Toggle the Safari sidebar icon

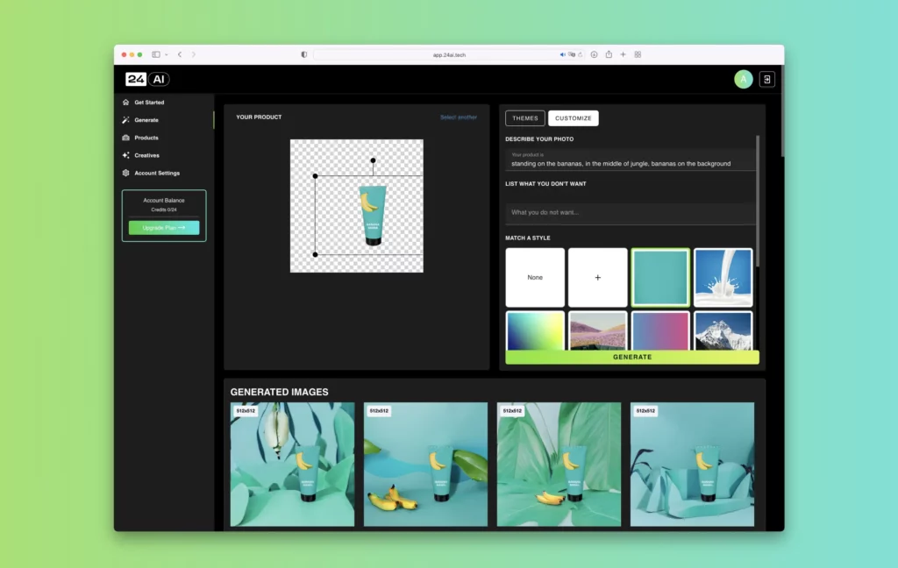(156, 54)
